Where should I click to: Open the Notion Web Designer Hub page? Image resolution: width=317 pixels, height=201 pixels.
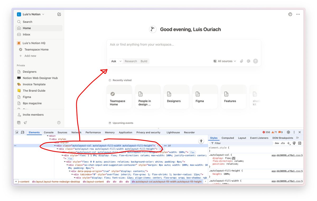pyautogui.click(x=39, y=78)
